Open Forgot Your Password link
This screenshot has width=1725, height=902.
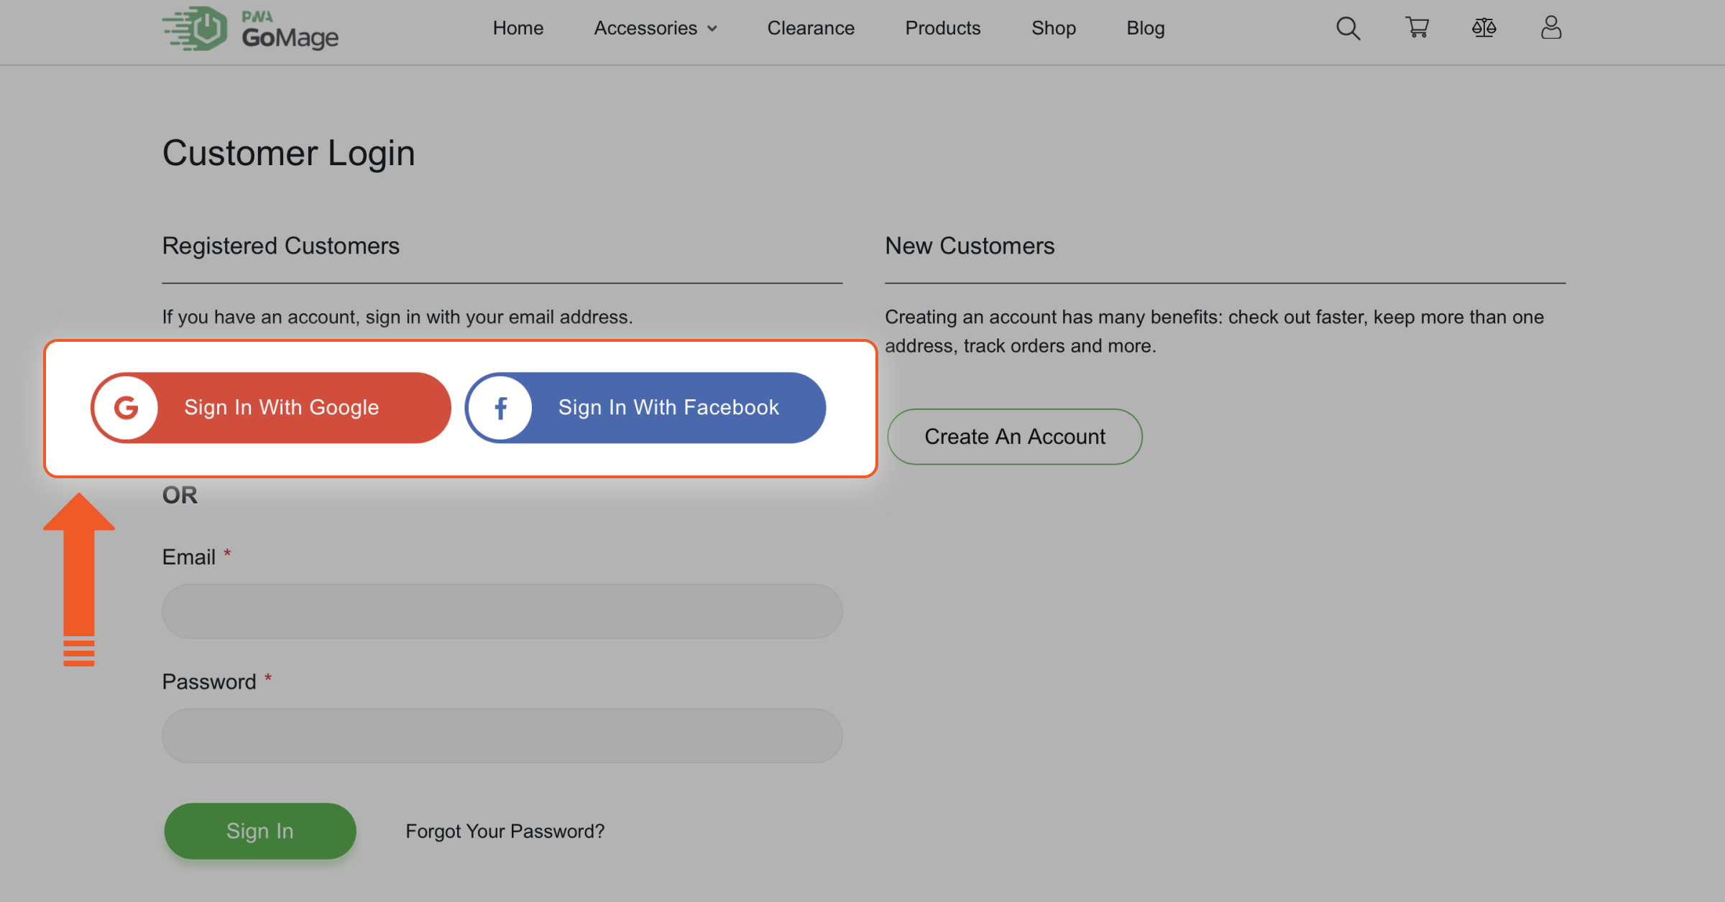coord(505,831)
